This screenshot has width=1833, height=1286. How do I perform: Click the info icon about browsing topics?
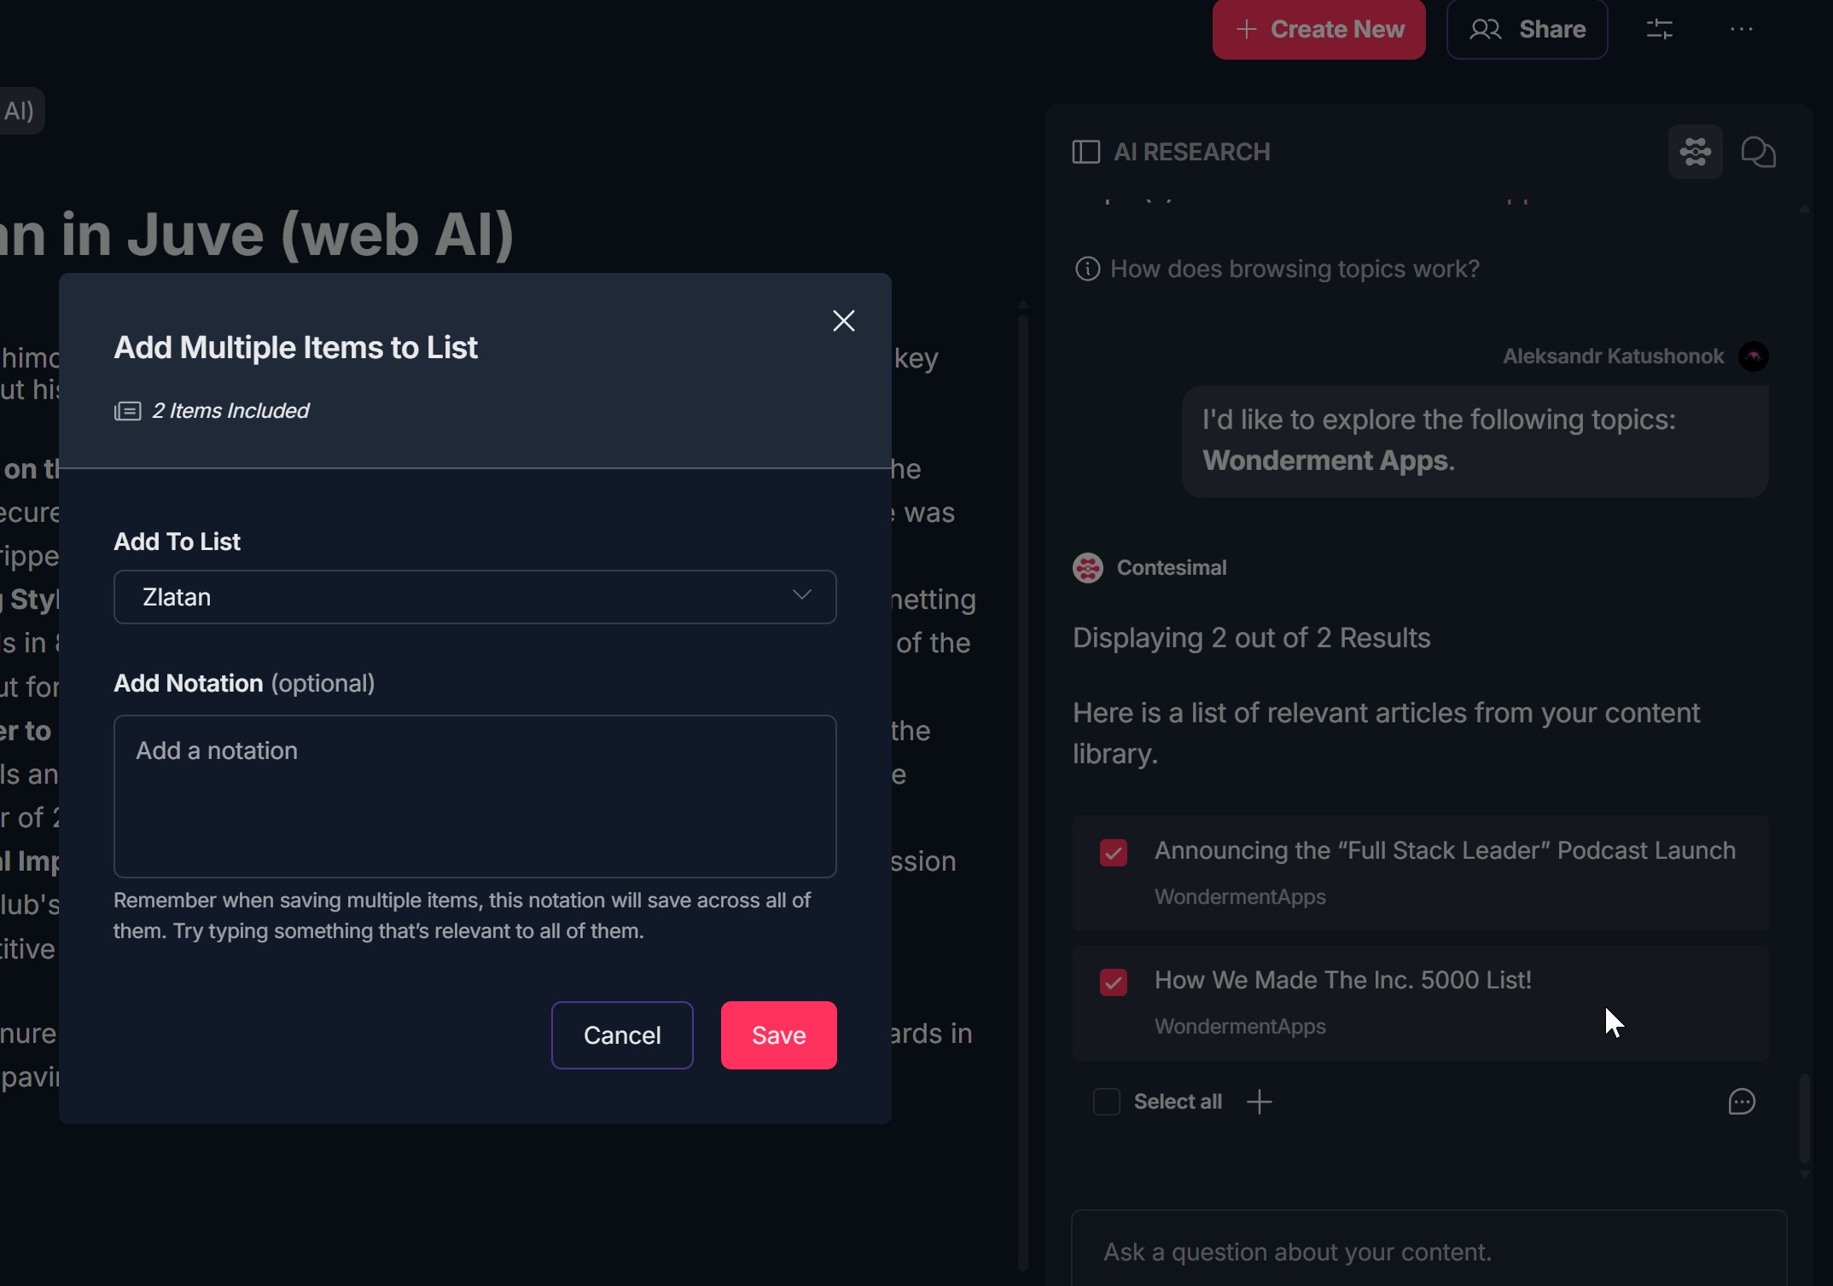tap(1087, 269)
